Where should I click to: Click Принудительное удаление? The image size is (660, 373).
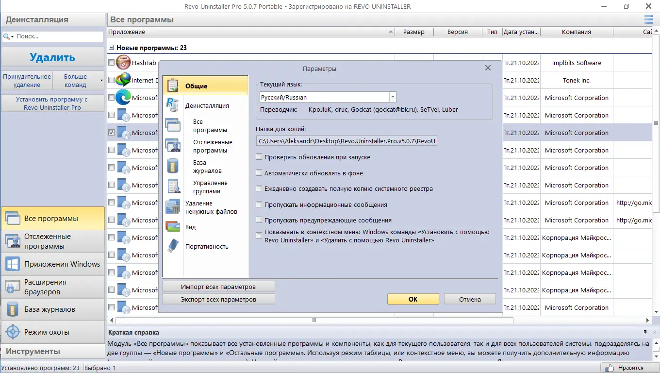[x=27, y=80]
